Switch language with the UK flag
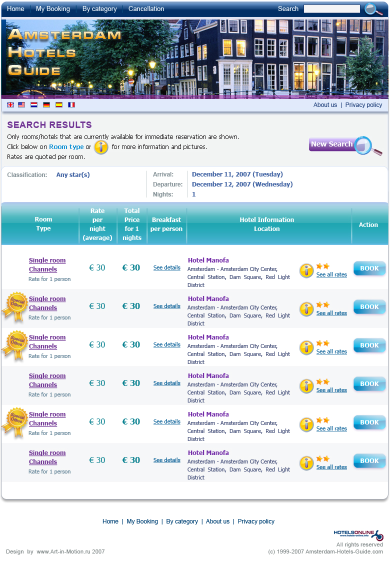 [x=10, y=105]
